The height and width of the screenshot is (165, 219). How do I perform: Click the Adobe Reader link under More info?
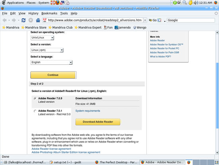(157, 40)
